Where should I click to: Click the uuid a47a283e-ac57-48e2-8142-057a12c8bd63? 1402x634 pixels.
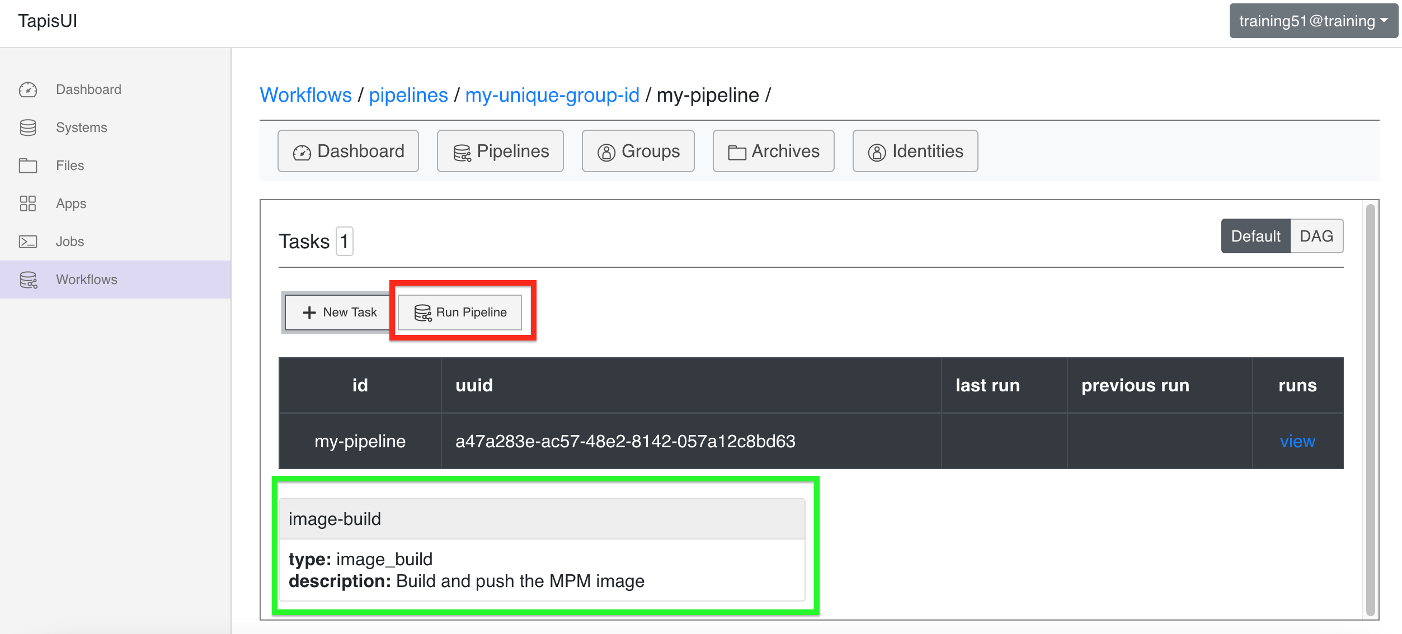tap(625, 441)
